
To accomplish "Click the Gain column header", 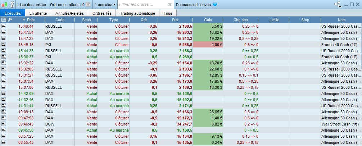I will coord(208,20).
